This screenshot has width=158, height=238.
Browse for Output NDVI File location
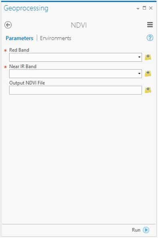(148, 90)
